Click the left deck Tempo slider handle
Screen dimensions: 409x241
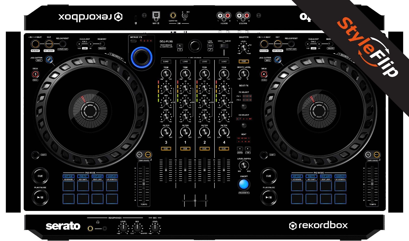pos(144,184)
